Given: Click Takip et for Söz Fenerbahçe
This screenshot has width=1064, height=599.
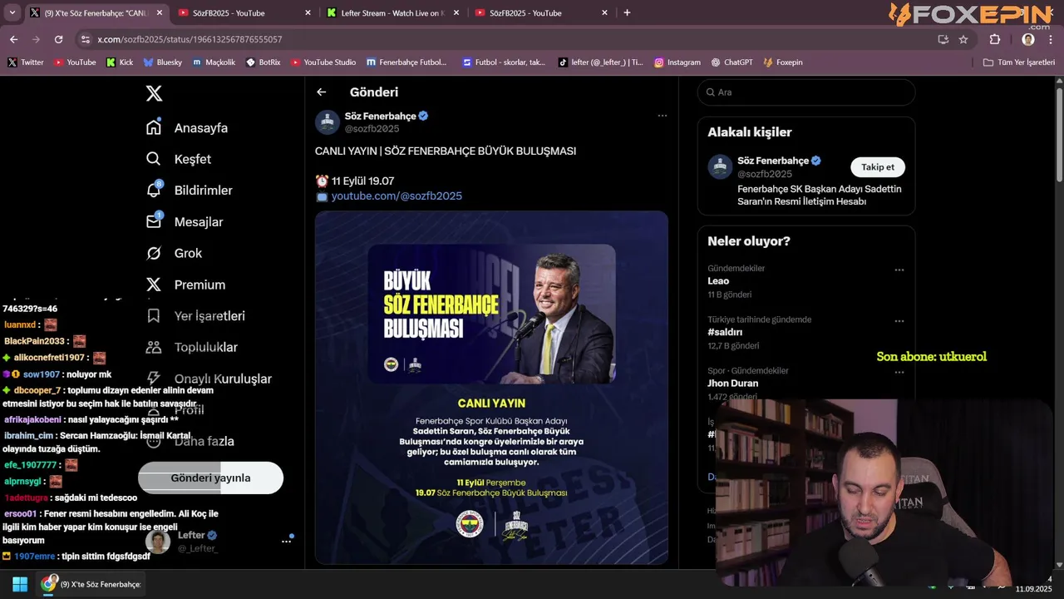Looking at the screenshot, I should (x=878, y=167).
